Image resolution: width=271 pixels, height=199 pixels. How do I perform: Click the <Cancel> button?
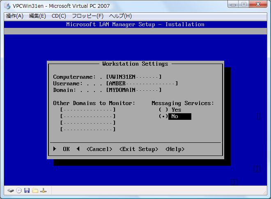(99, 149)
